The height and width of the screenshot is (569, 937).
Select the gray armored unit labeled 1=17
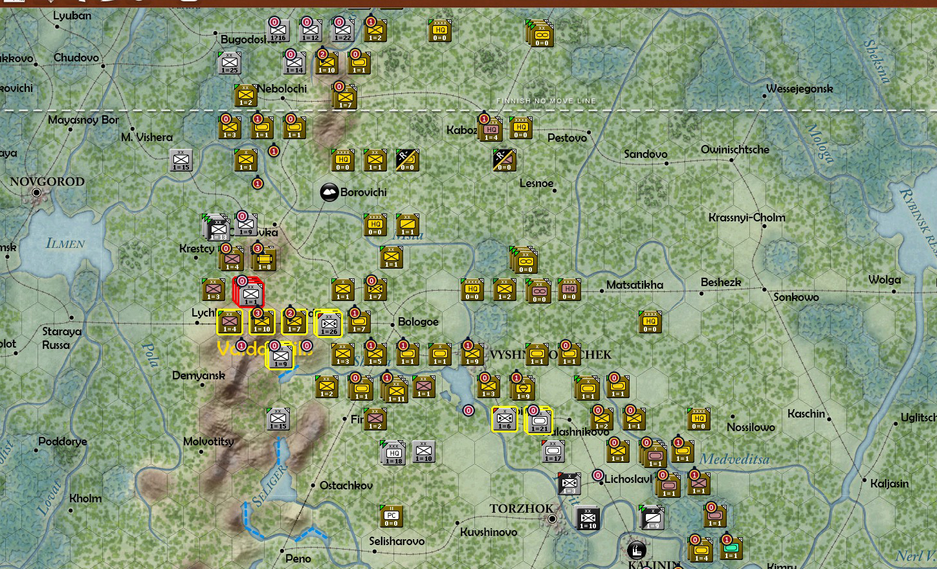click(553, 451)
